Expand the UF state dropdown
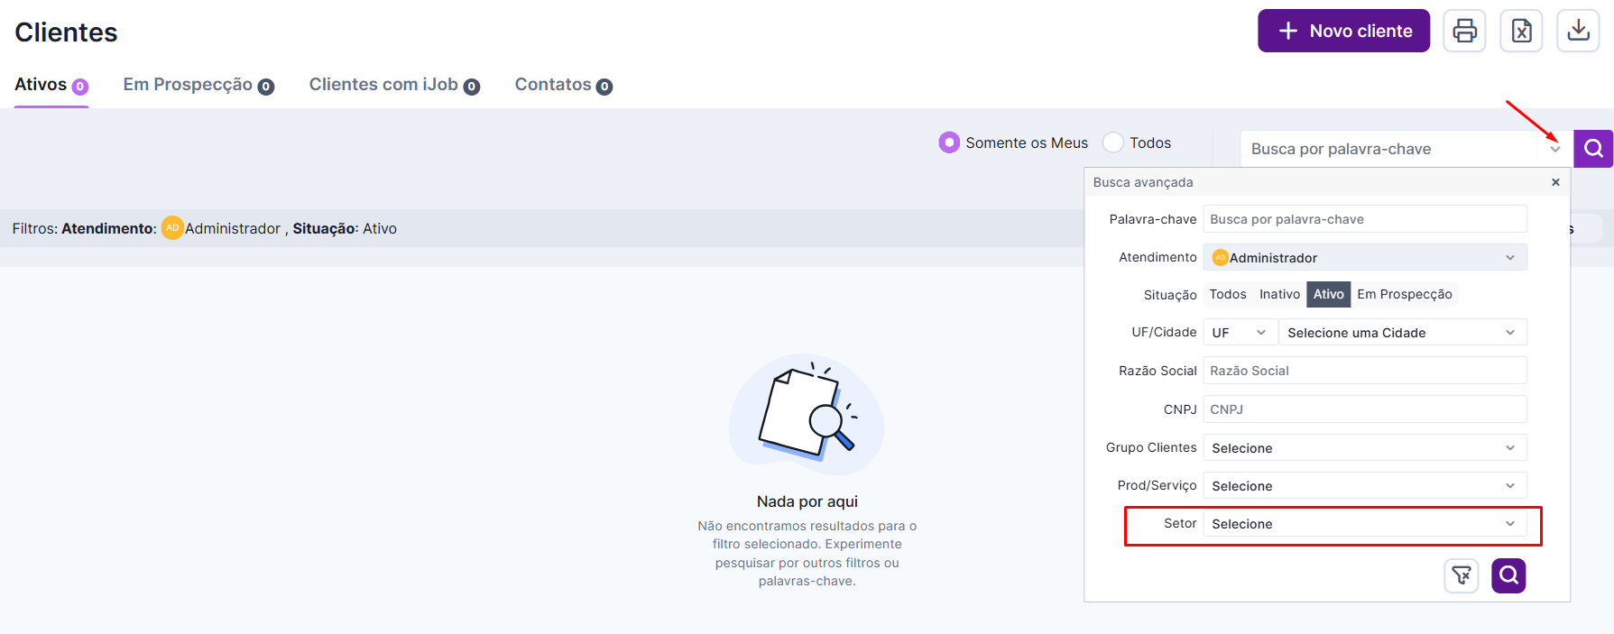1614x634 pixels. [x=1239, y=333]
